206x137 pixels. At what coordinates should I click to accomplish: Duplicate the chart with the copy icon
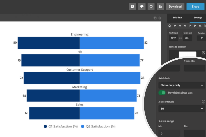pos(155,18)
